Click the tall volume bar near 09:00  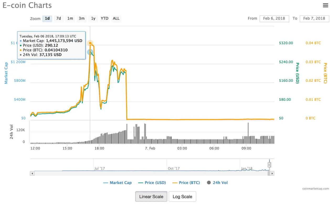click(248, 133)
